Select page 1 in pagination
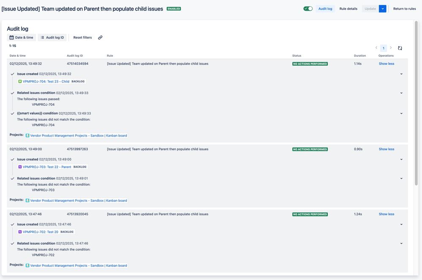 [x=384, y=48]
